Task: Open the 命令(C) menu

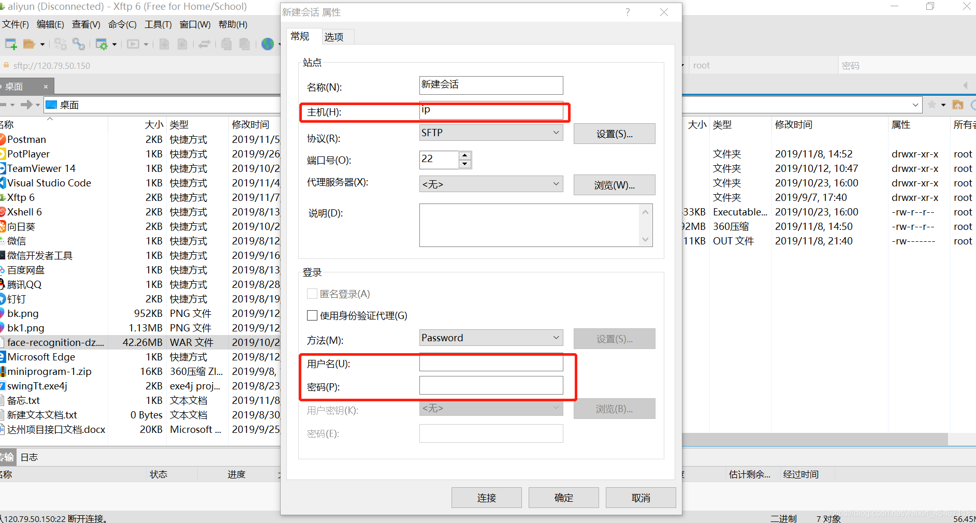Action: pos(122,24)
